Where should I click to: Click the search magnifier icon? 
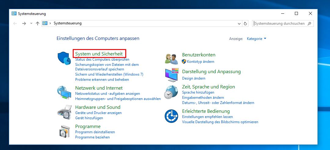tap(309, 23)
